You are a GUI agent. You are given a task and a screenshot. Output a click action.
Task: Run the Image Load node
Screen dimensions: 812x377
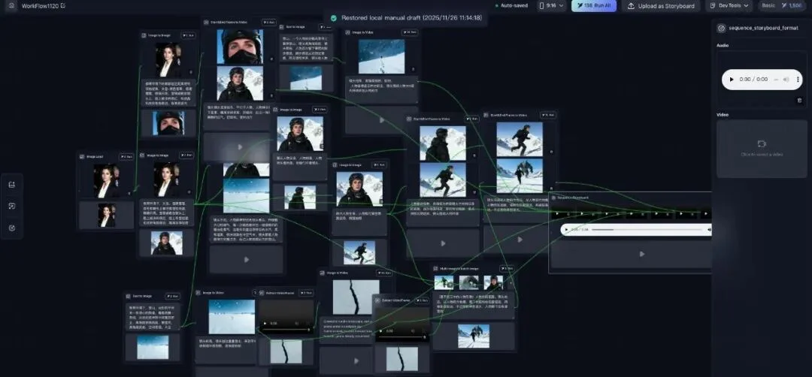[126, 156]
